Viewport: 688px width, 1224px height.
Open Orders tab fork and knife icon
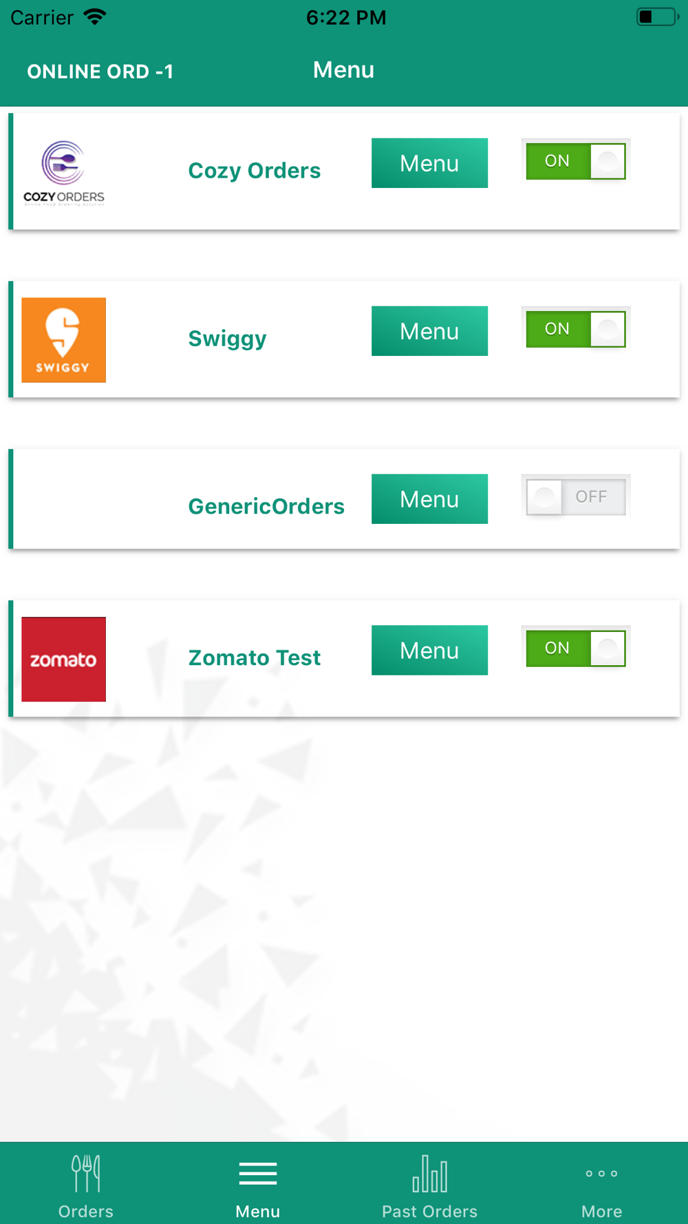pyautogui.click(x=86, y=1174)
